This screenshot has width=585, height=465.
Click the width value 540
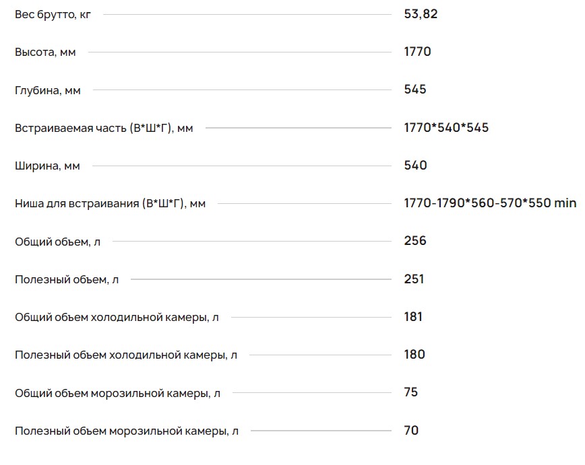coord(415,165)
